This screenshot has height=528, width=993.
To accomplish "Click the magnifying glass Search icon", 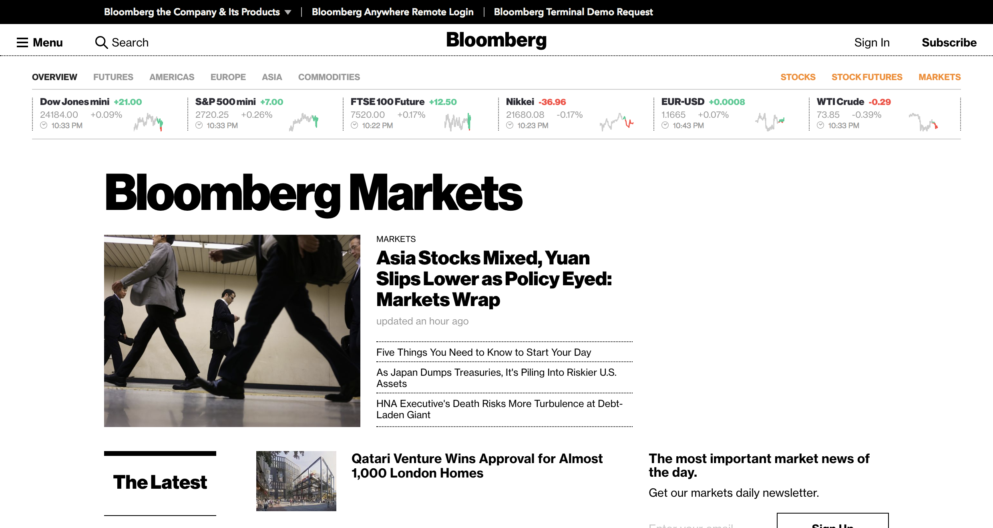I will 101,42.
